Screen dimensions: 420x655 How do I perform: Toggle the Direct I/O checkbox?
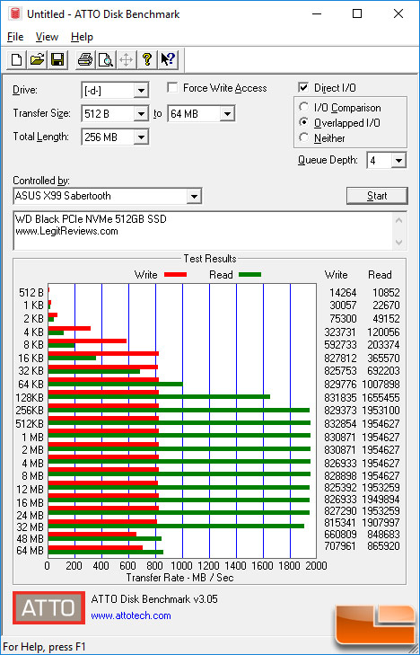[x=303, y=88]
